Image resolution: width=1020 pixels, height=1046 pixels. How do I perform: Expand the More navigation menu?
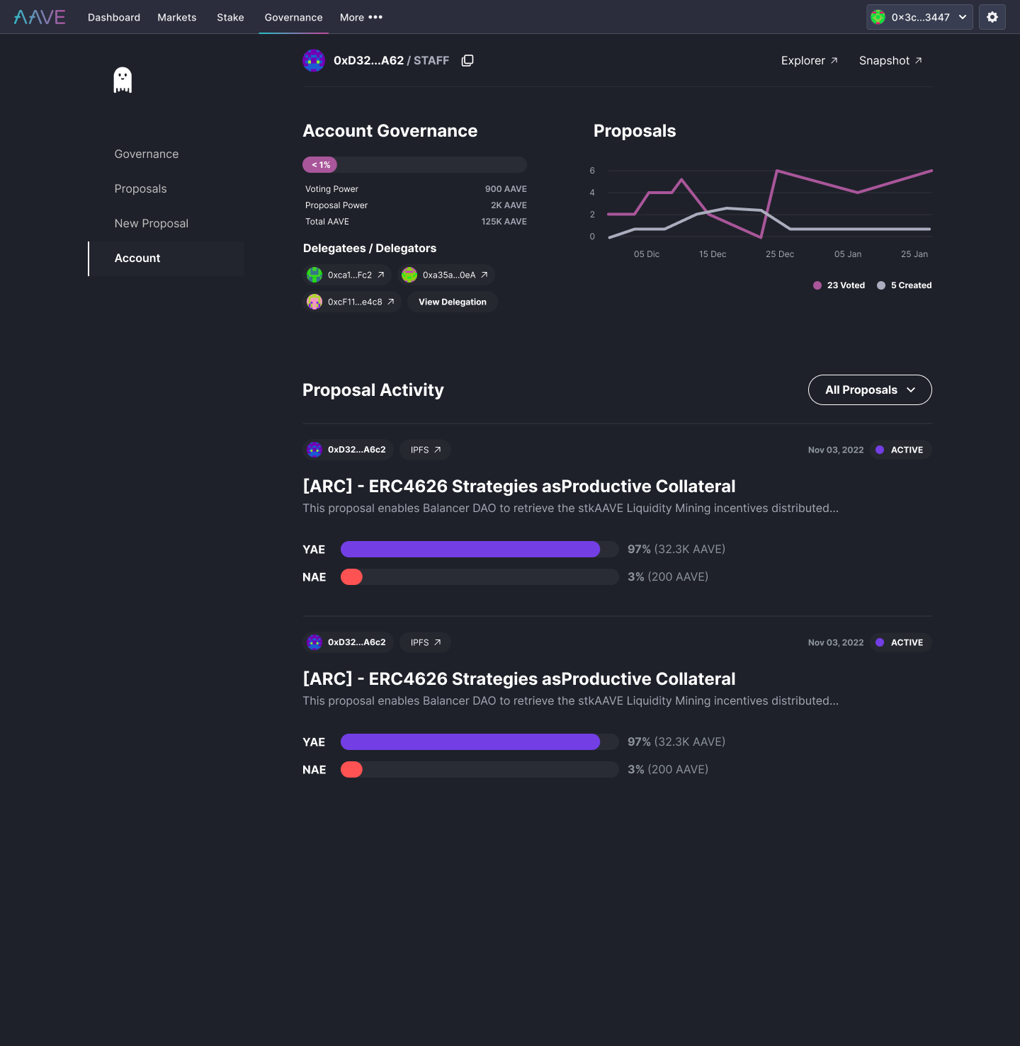point(361,17)
